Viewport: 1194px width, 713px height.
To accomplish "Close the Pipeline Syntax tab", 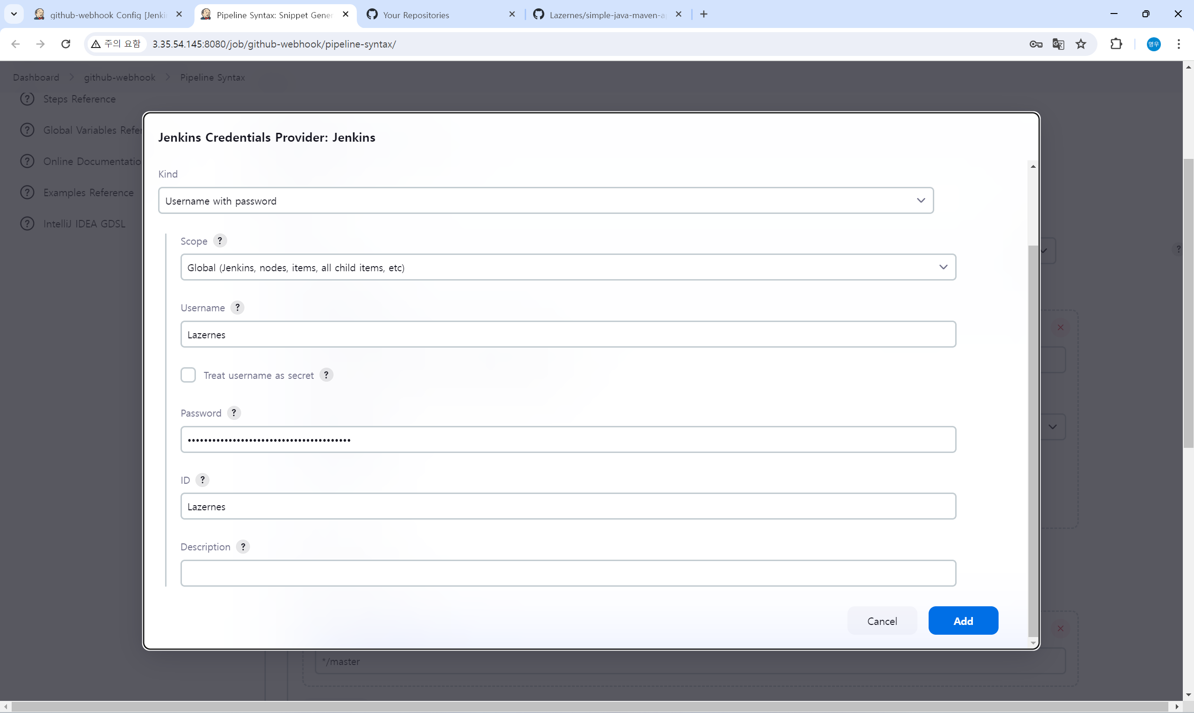I will [x=345, y=14].
